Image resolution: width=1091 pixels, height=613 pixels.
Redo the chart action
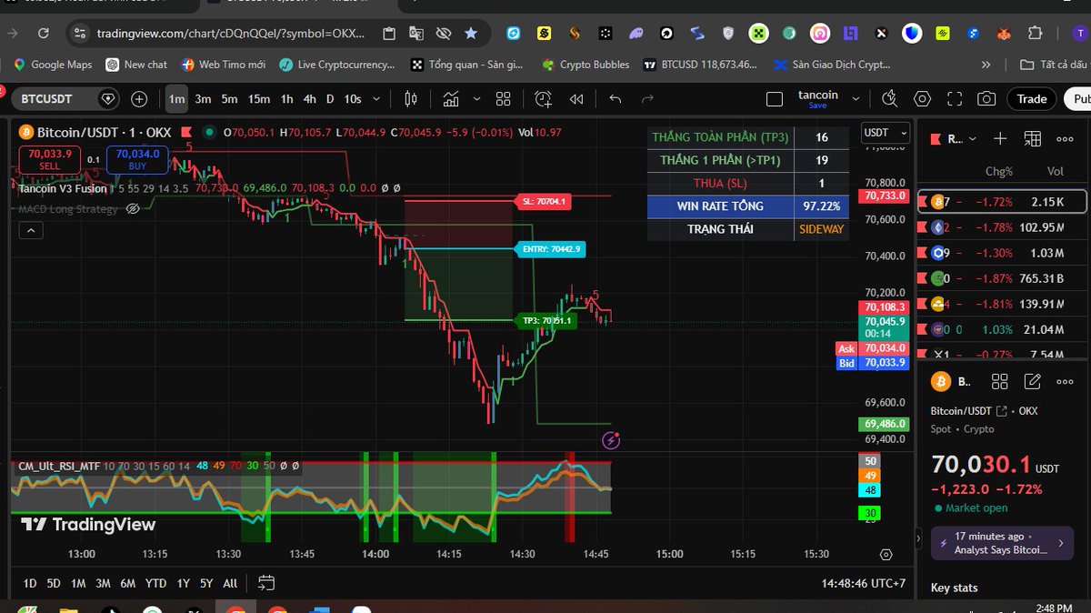(647, 98)
